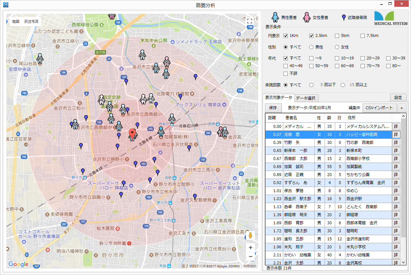Image resolution: width=411 pixels, height=275 pixels.
Task: Click the visit count 回以下 number field
Action: point(319,85)
